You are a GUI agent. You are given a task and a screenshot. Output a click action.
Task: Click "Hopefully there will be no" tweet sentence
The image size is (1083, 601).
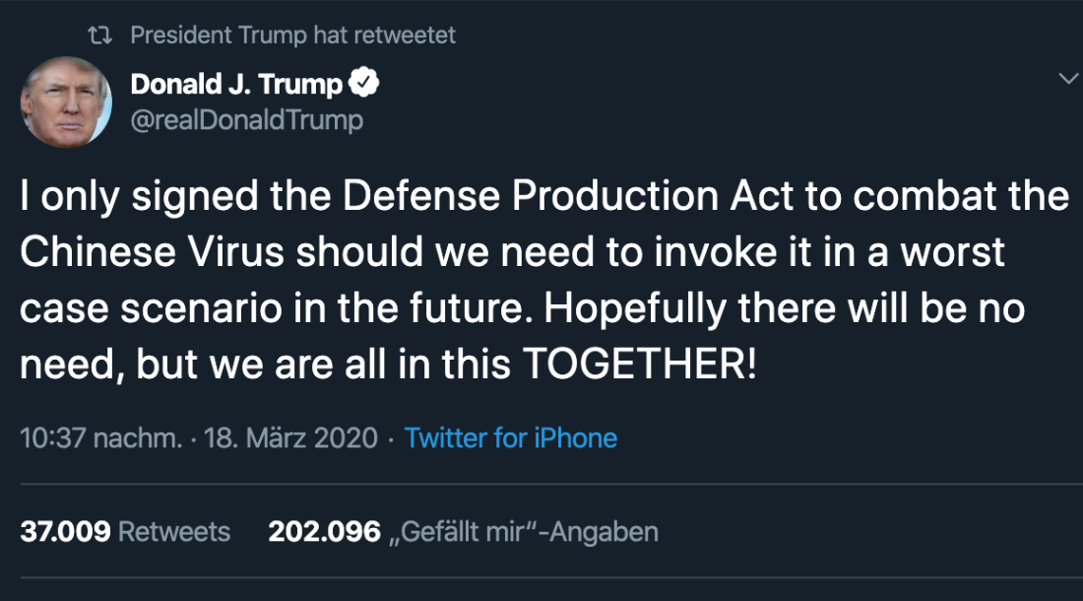pos(784,309)
